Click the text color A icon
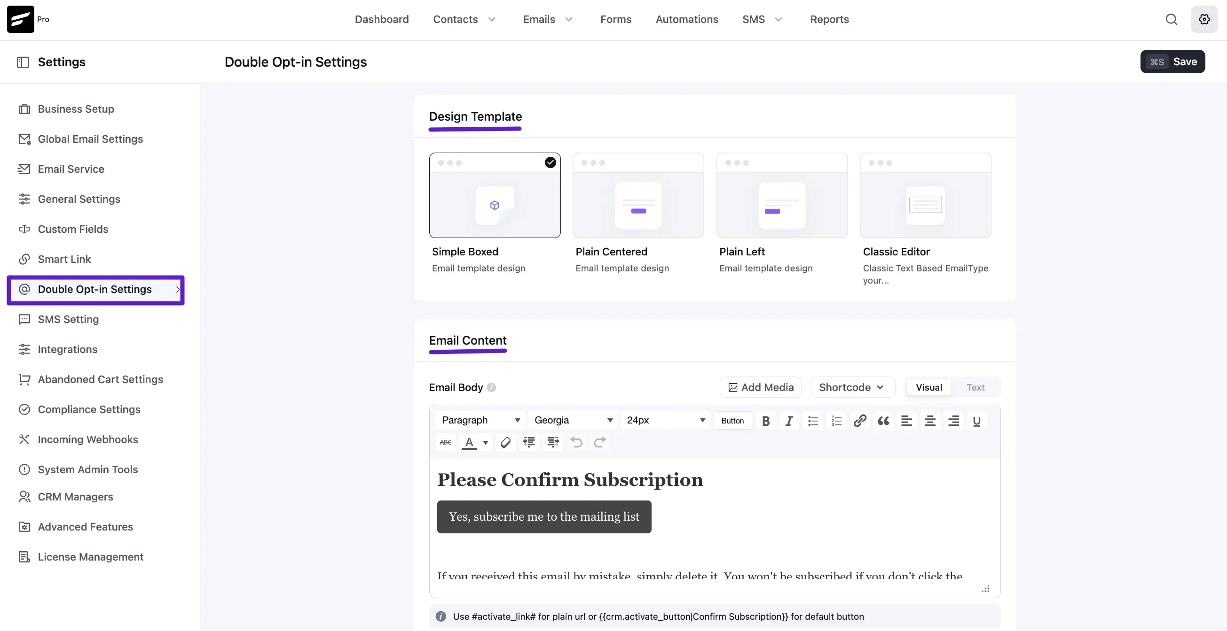Viewport: 1227px width, 631px height. point(469,442)
